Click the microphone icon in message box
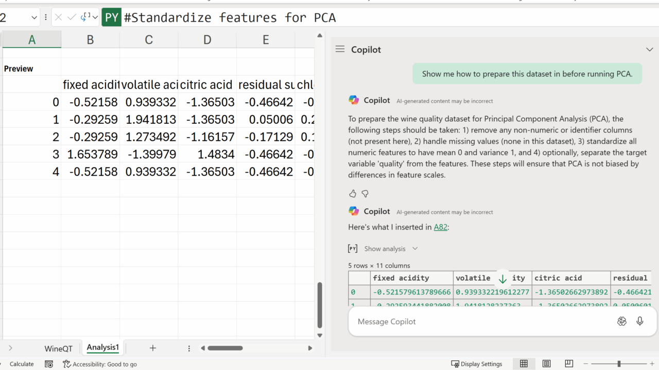This screenshot has width=659, height=370. point(639,321)
